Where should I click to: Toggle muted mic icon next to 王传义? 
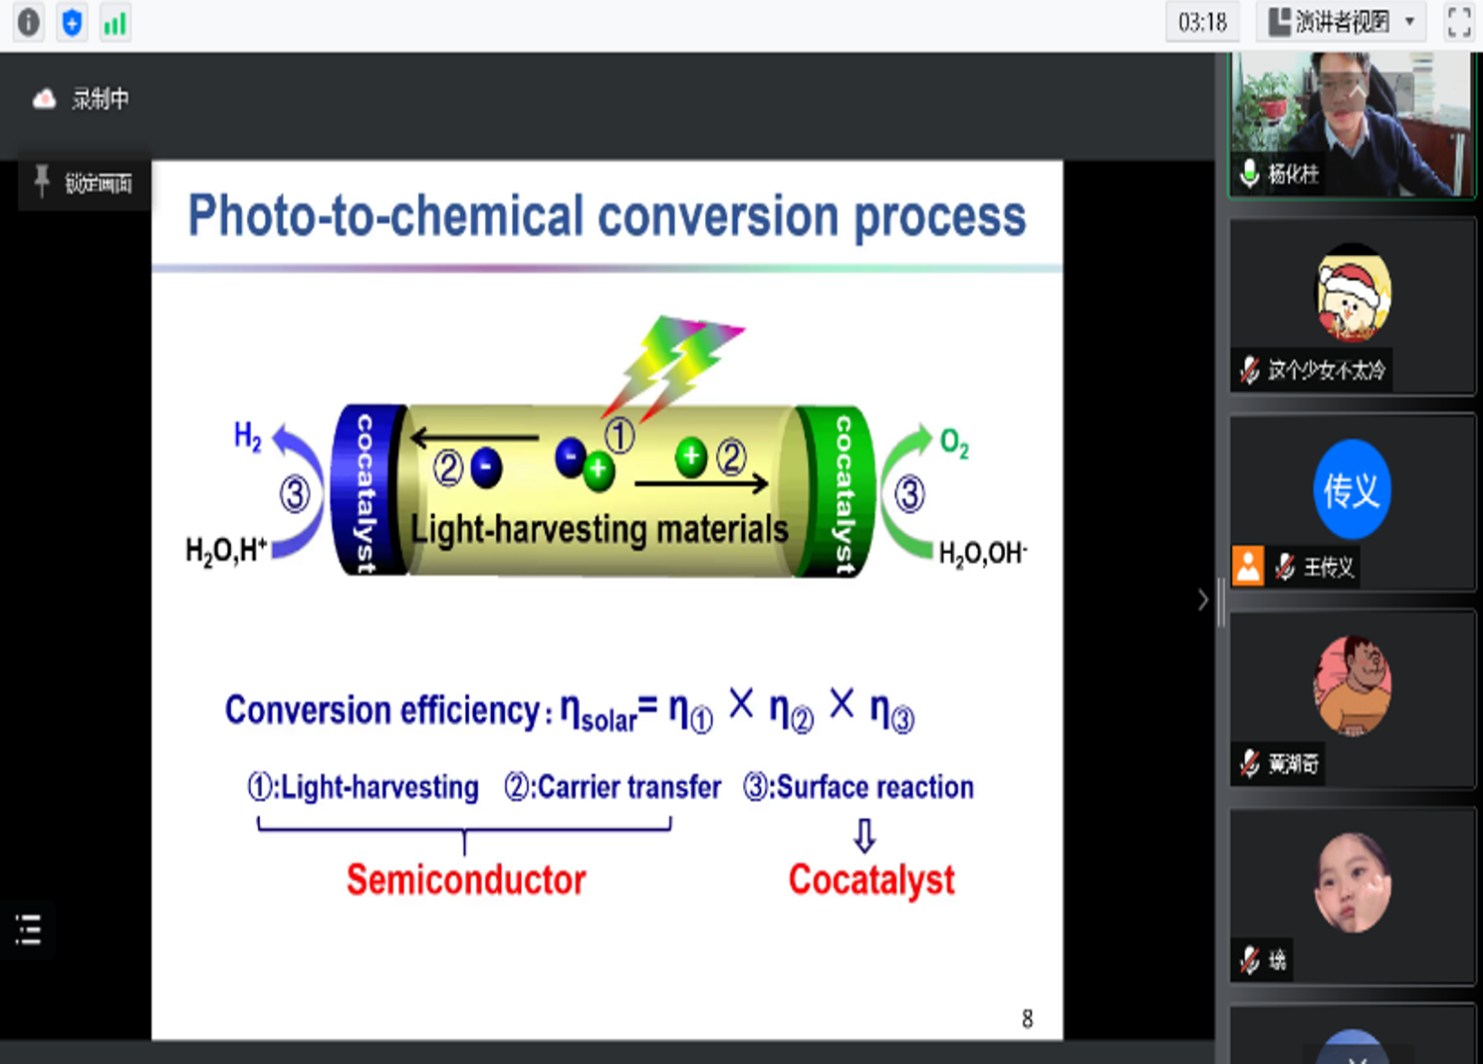coord(1285,567)
